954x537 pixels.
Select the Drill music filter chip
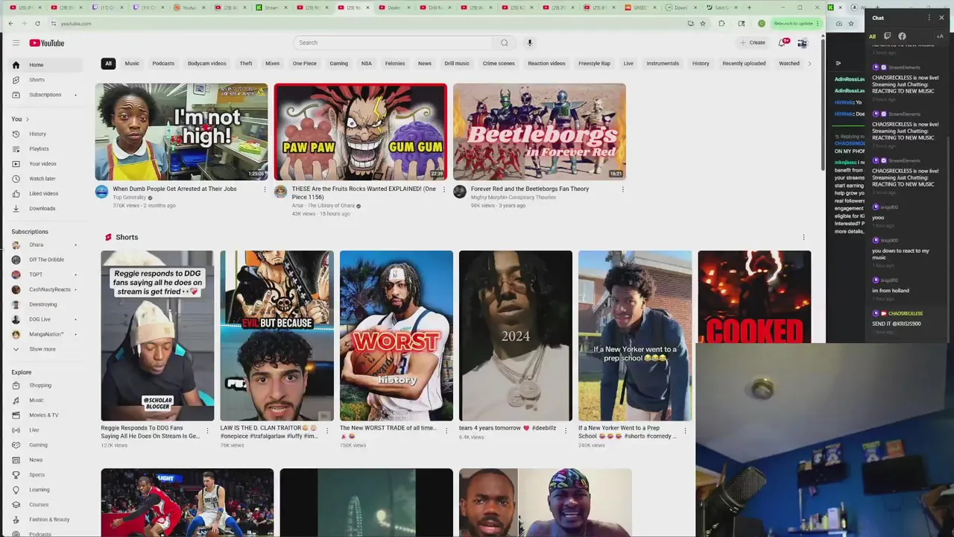457,63
